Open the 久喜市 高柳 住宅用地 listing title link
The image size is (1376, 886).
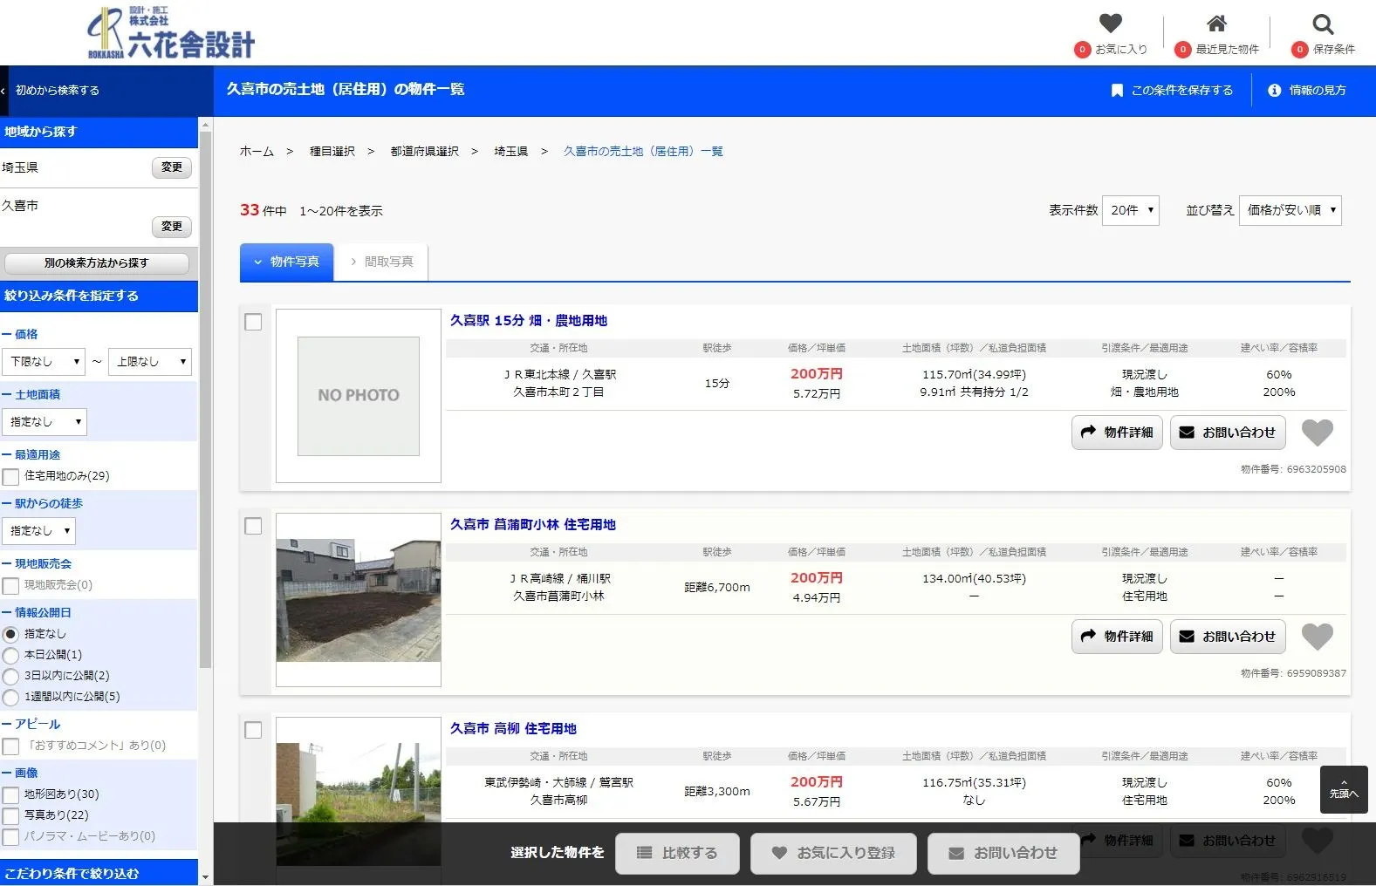tap(513, 729)
